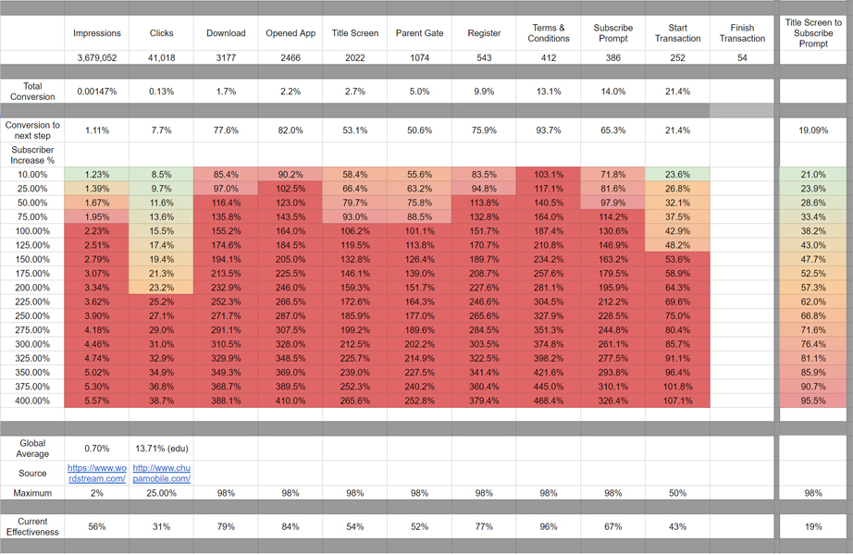Screen dimensions: 853x555
Task: Open the chupamobile.com source link
Action: pos(162,473)
